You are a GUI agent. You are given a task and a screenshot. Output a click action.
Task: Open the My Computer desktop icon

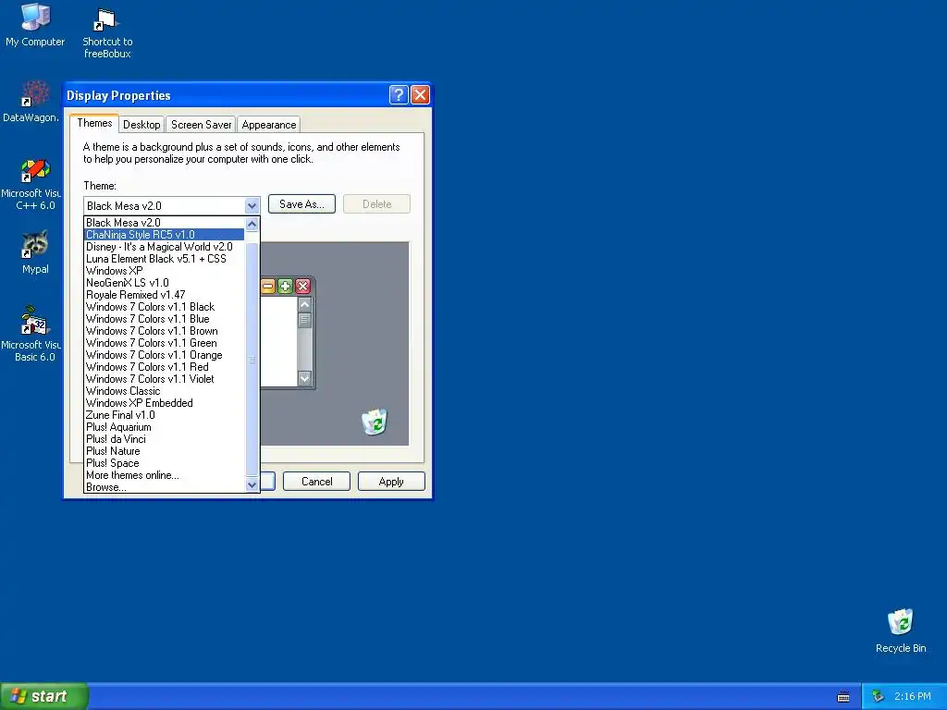(x=35, y=25)
